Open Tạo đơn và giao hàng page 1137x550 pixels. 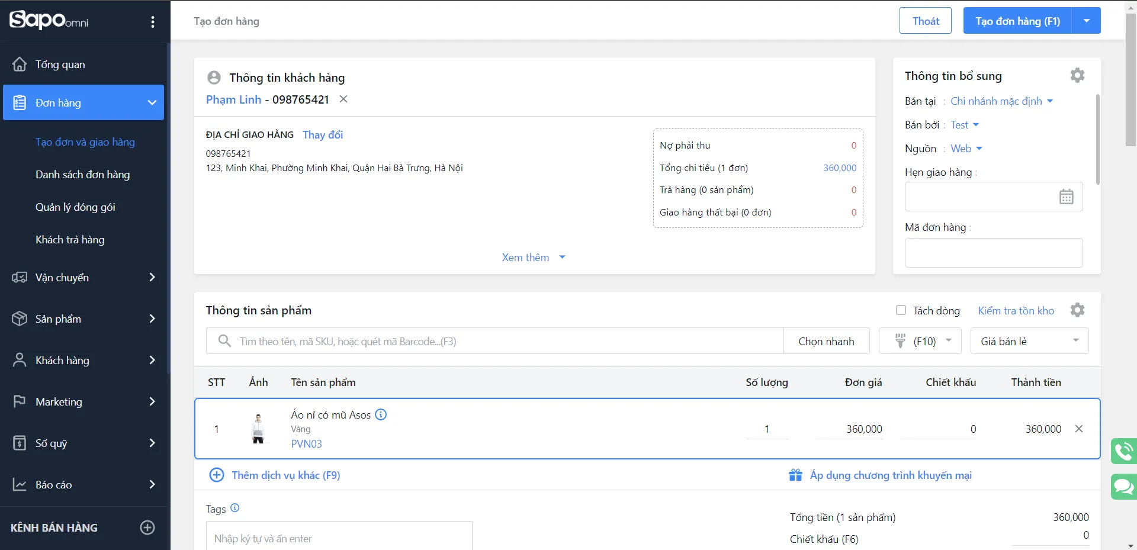tap(85, 142)
